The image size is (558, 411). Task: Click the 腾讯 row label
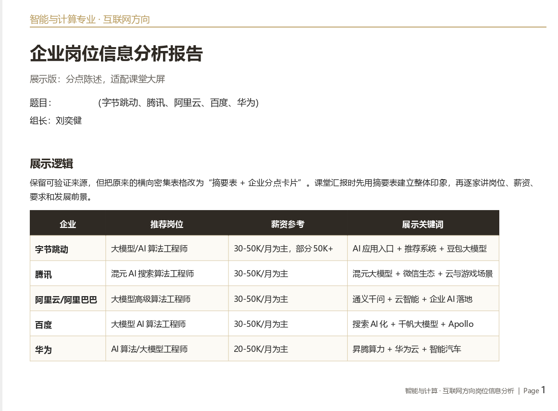click(x=43, y=274)
